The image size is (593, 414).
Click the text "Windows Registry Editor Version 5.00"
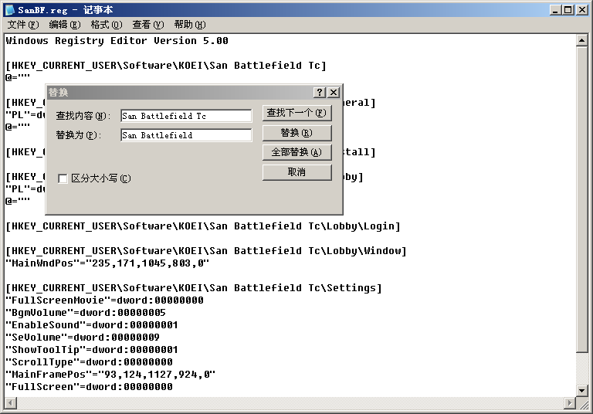tap(117, 41)
